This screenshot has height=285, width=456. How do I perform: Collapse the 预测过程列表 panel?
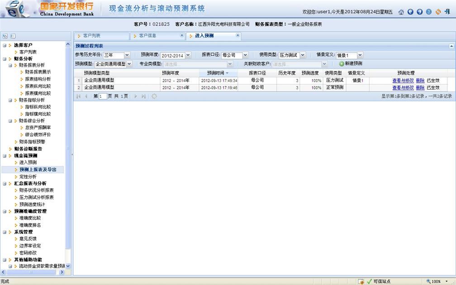pyautogui.click(x=451, y=46)
